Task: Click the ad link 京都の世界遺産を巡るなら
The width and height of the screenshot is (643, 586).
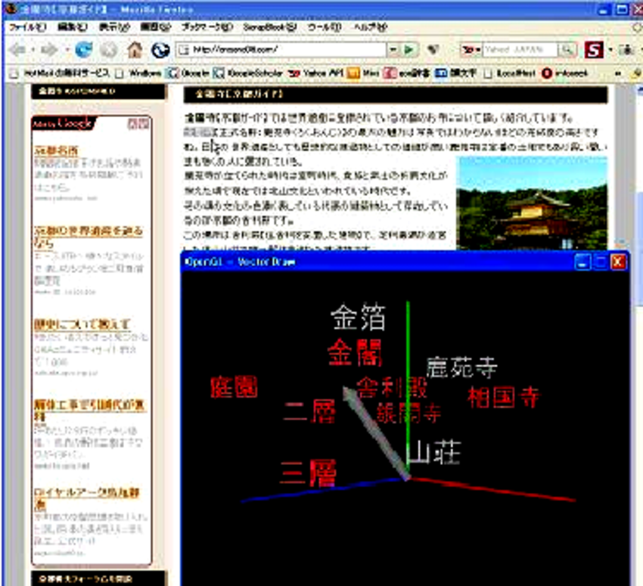Action: tap(89, 237)
